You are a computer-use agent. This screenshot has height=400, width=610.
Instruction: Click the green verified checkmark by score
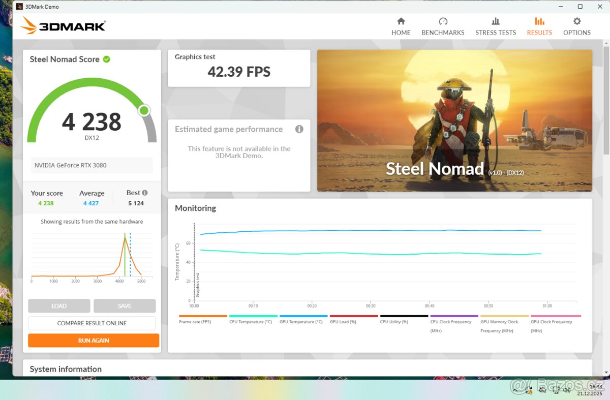click(x=107, y=59)
